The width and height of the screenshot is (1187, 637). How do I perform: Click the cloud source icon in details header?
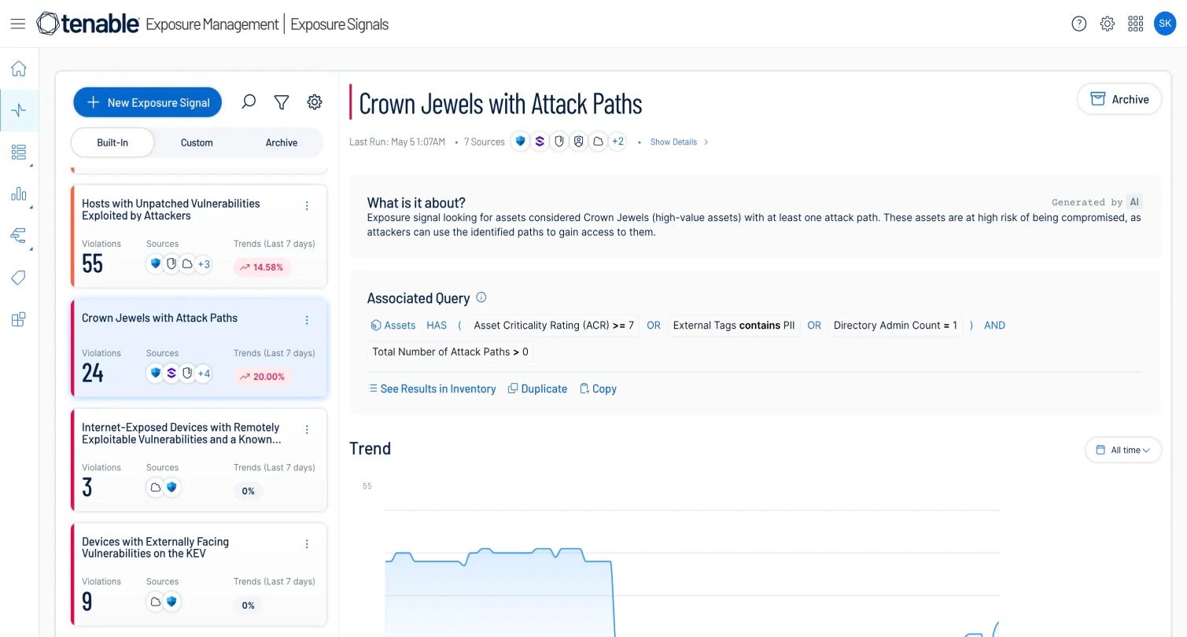click(598, 142)
